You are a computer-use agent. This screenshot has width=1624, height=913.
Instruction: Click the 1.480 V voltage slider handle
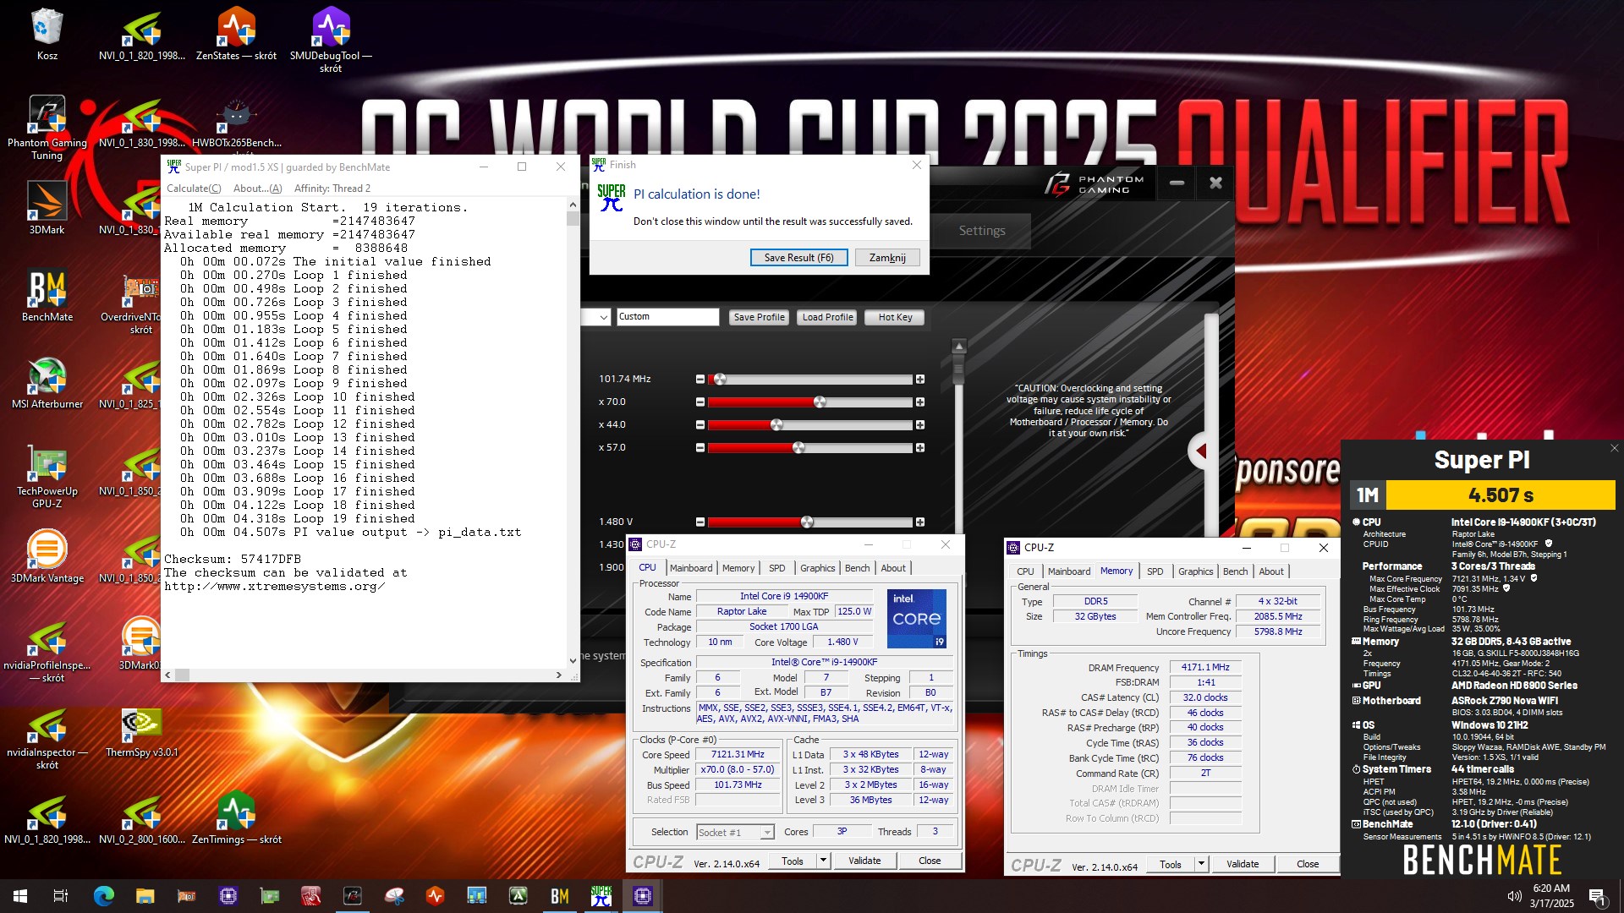807,522
